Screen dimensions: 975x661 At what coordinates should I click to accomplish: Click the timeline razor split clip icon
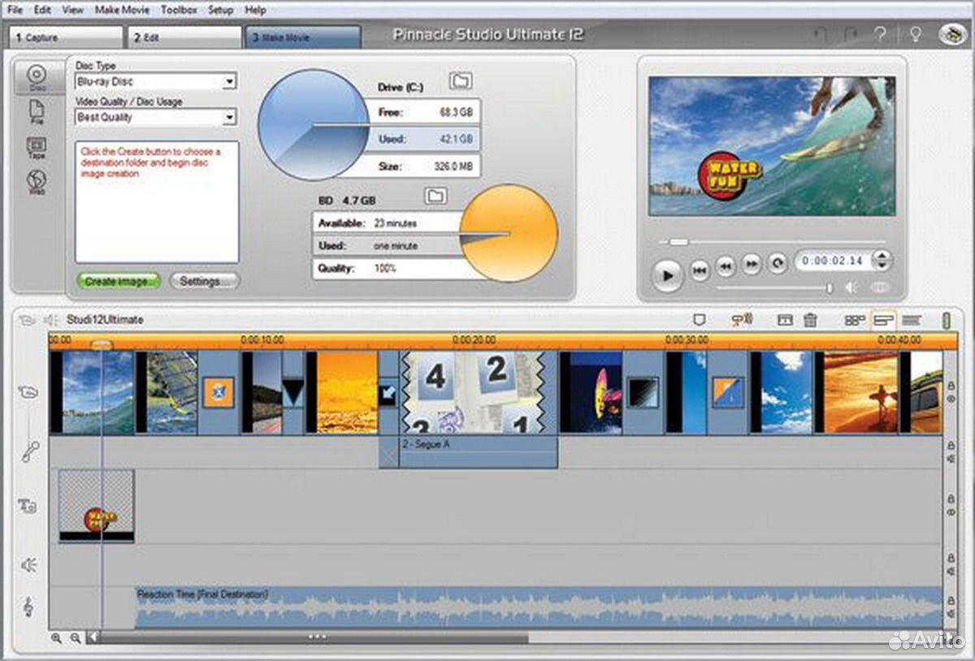pos(785,320)
